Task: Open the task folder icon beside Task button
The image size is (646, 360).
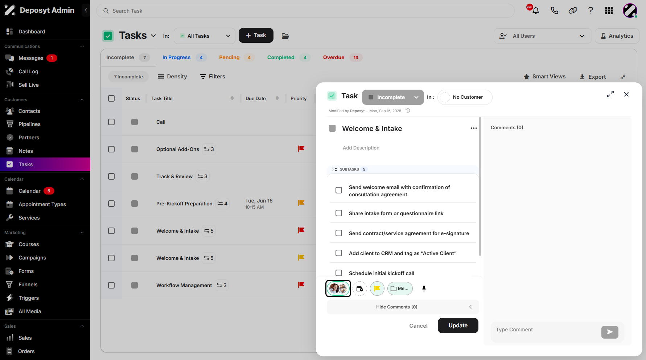Action: [285, 36]
